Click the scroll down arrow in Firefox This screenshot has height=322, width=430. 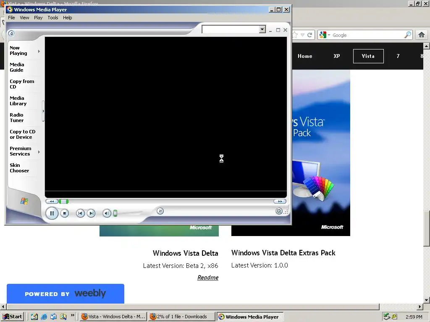[x=427, y=300]
